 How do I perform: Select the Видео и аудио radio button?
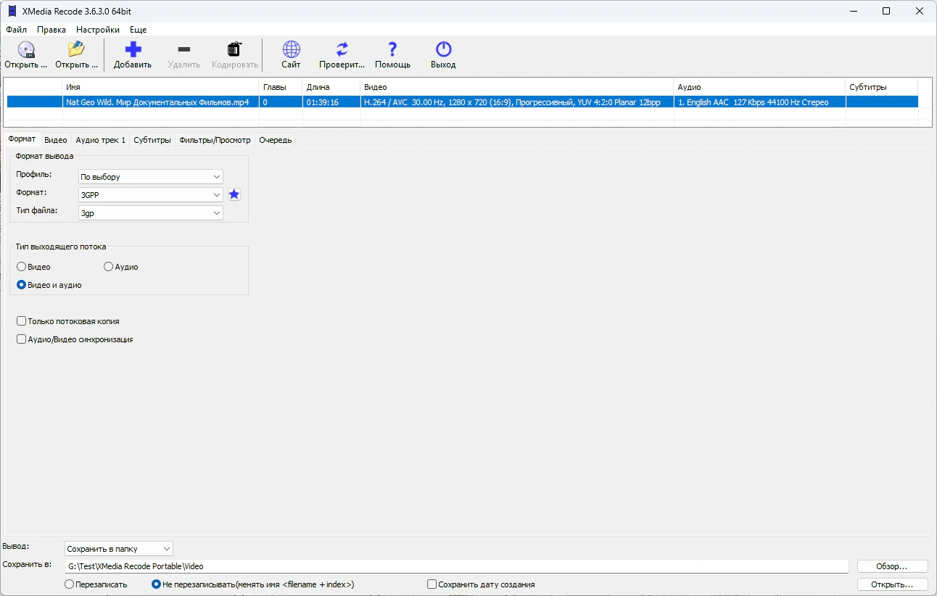click(x=21, y=285)
